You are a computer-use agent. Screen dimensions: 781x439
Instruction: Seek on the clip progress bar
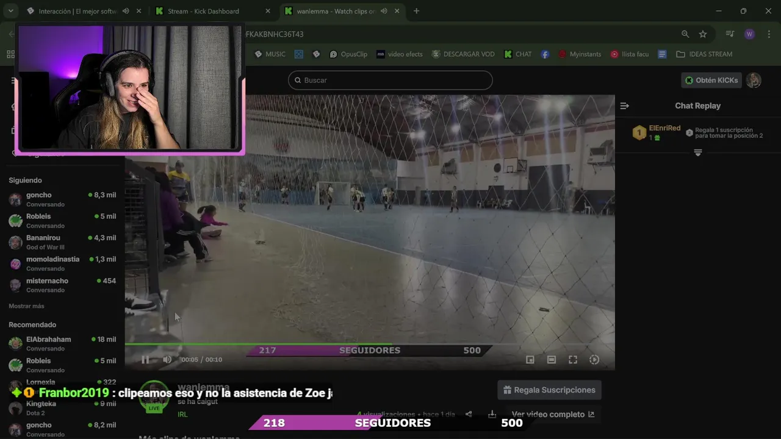[x=370, y=344]
